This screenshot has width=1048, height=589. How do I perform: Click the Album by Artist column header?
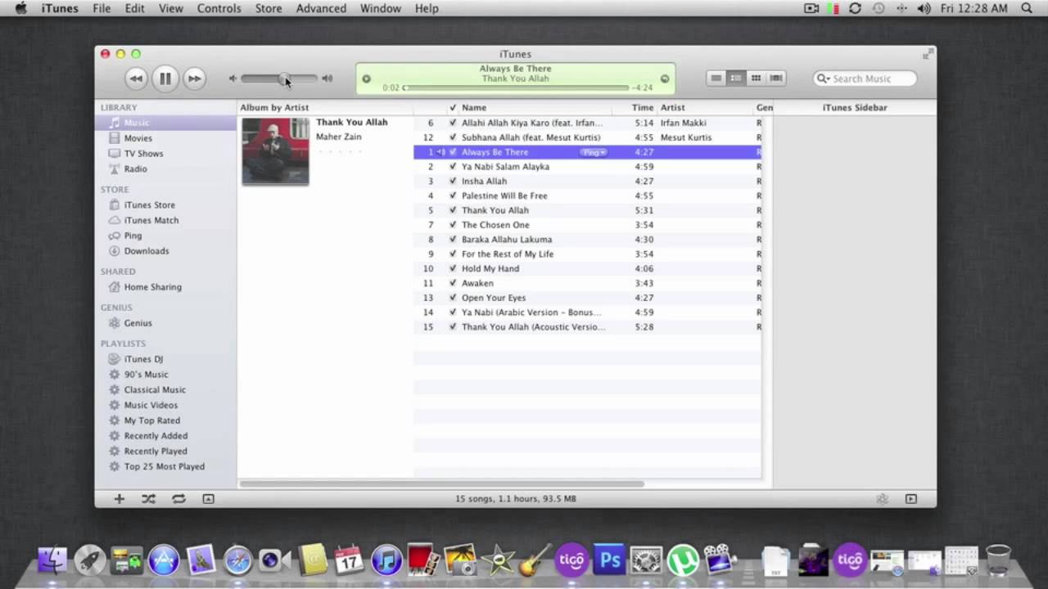click(x=325, y=108)
